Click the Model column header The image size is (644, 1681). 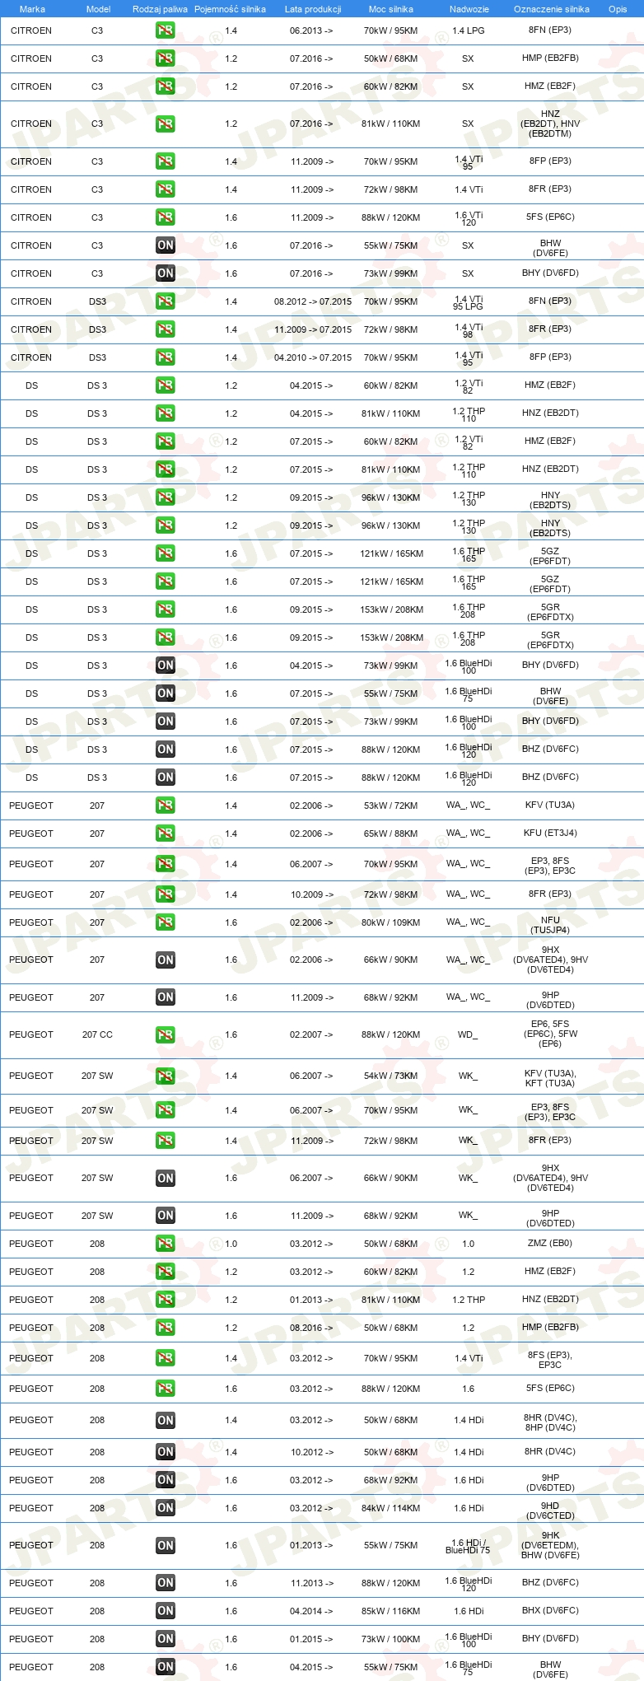coord(98,9)
